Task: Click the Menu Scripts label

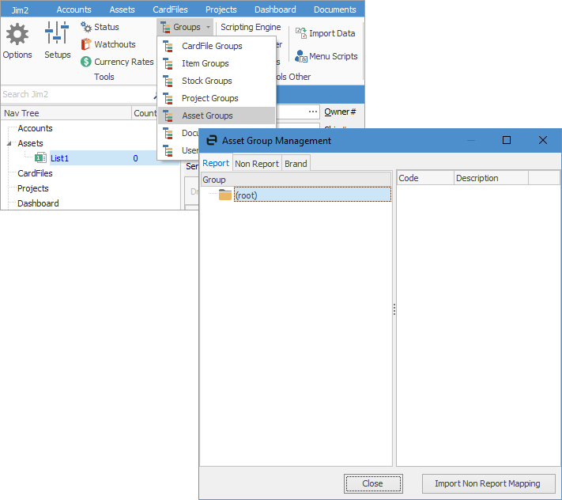Action: (334, 56)
